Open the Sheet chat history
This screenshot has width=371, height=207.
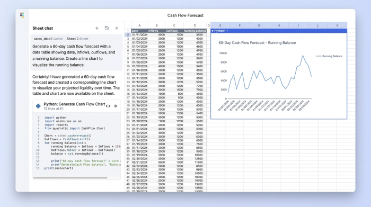107,28
